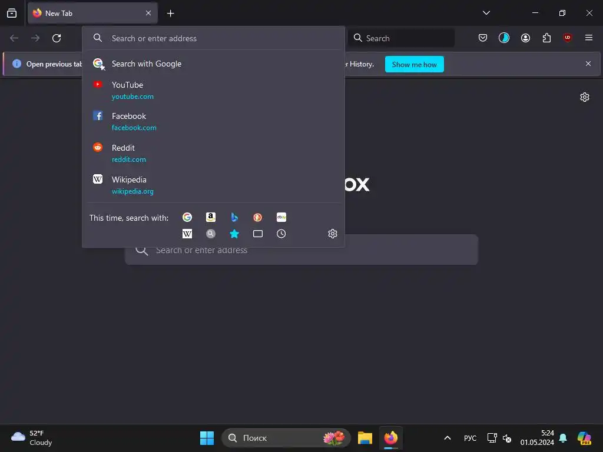Select the Reddit suggestion
Image resolution: width=603 pixels, height=452 pixels.
point(213,154)
